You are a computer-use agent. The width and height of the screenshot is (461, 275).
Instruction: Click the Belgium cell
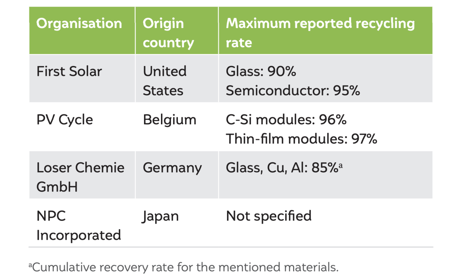click(169, 120)
